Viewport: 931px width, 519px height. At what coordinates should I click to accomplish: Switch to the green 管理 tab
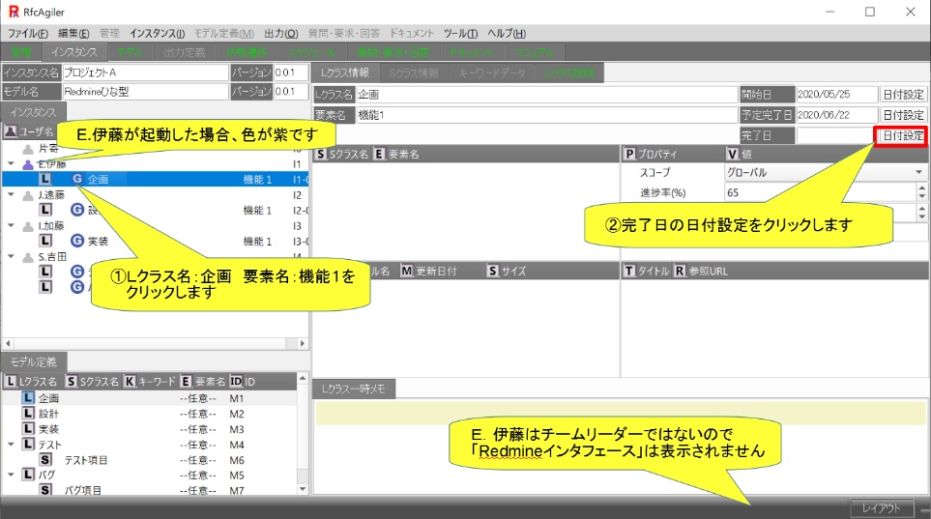pos(21,52)
